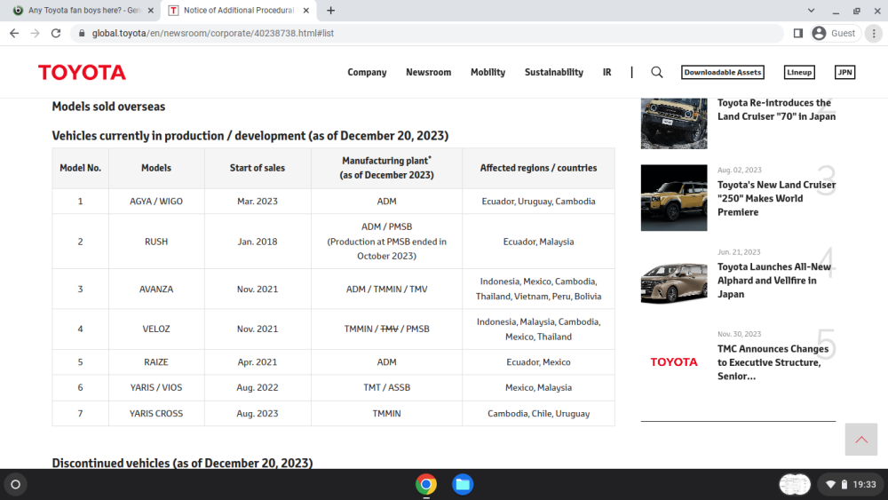Open 'Toyota Launches All-New Alphard and Vellfire' link
The height and width of the screenshot is (500, 888).
(773, 281)
